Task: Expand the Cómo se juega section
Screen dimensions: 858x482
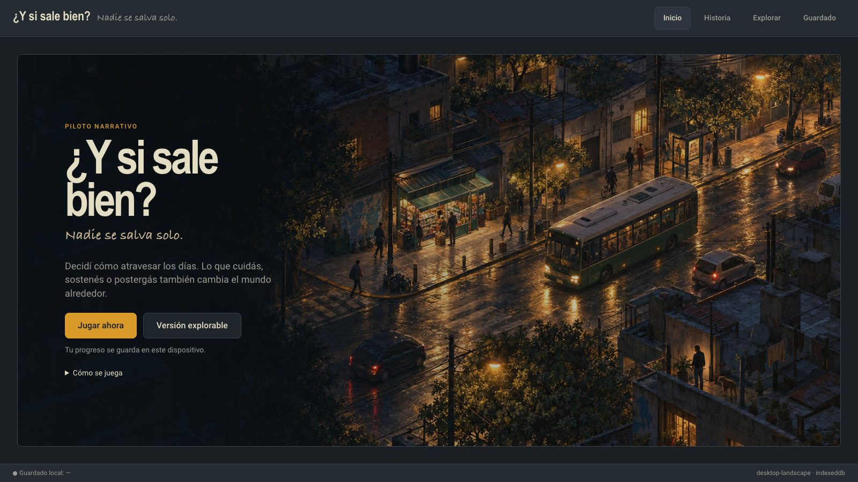Action: 94,373
